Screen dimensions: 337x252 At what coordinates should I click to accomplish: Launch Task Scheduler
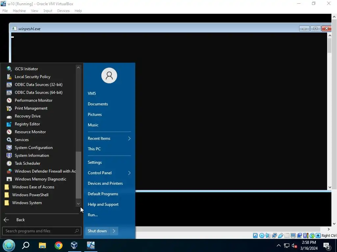(x=27, y=163)
